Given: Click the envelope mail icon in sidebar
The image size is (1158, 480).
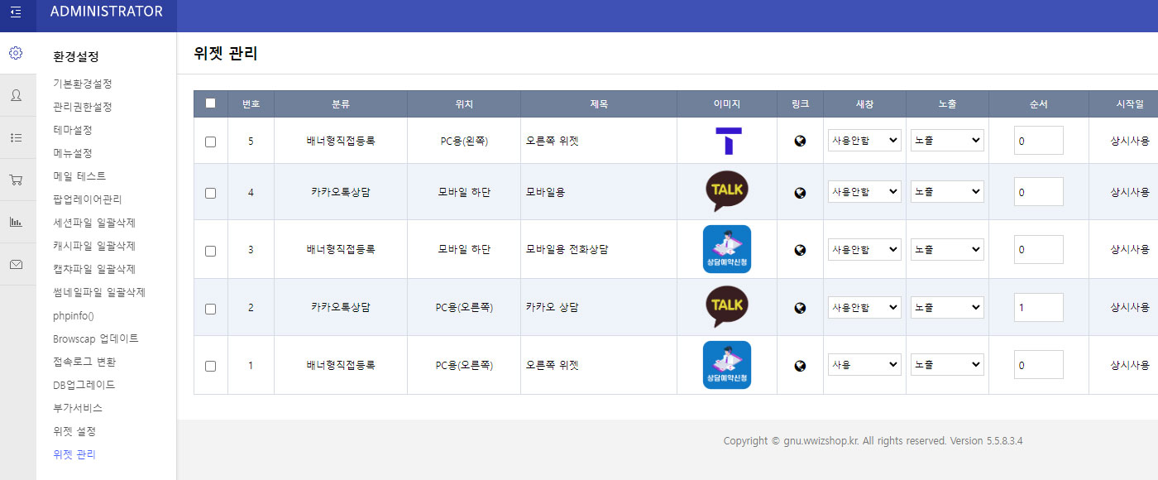Looking at the screenshot, I should [x=16, y=265].
